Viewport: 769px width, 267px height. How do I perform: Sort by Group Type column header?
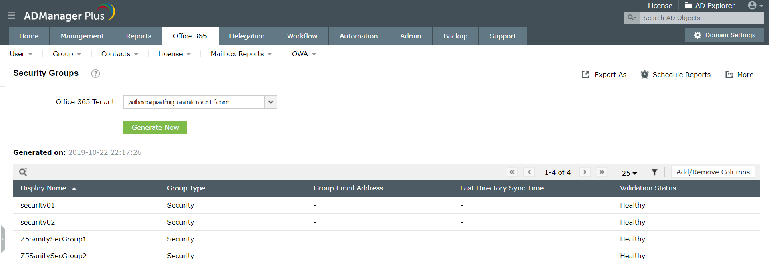coord(186,188)
